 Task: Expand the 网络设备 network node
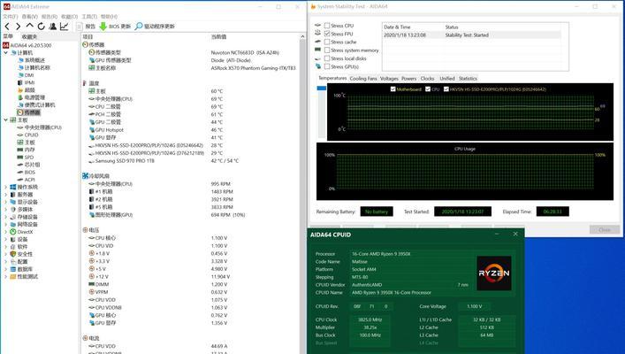pos(5,224)
